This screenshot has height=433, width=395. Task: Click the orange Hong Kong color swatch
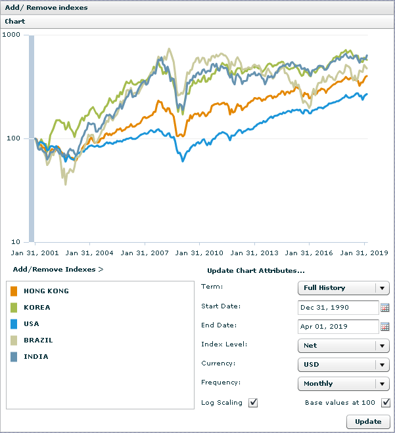click(14, 291)
